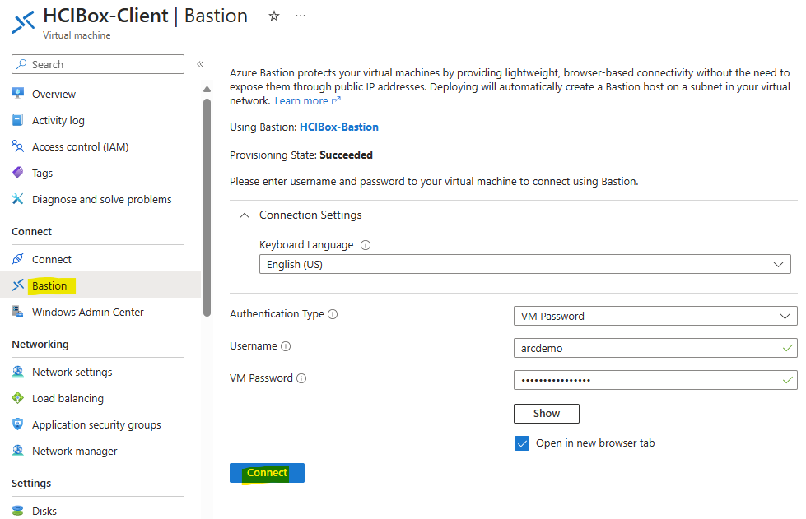Click the 'Keyboard Language' label
This screenshot has width=806, height=519.
306,245
